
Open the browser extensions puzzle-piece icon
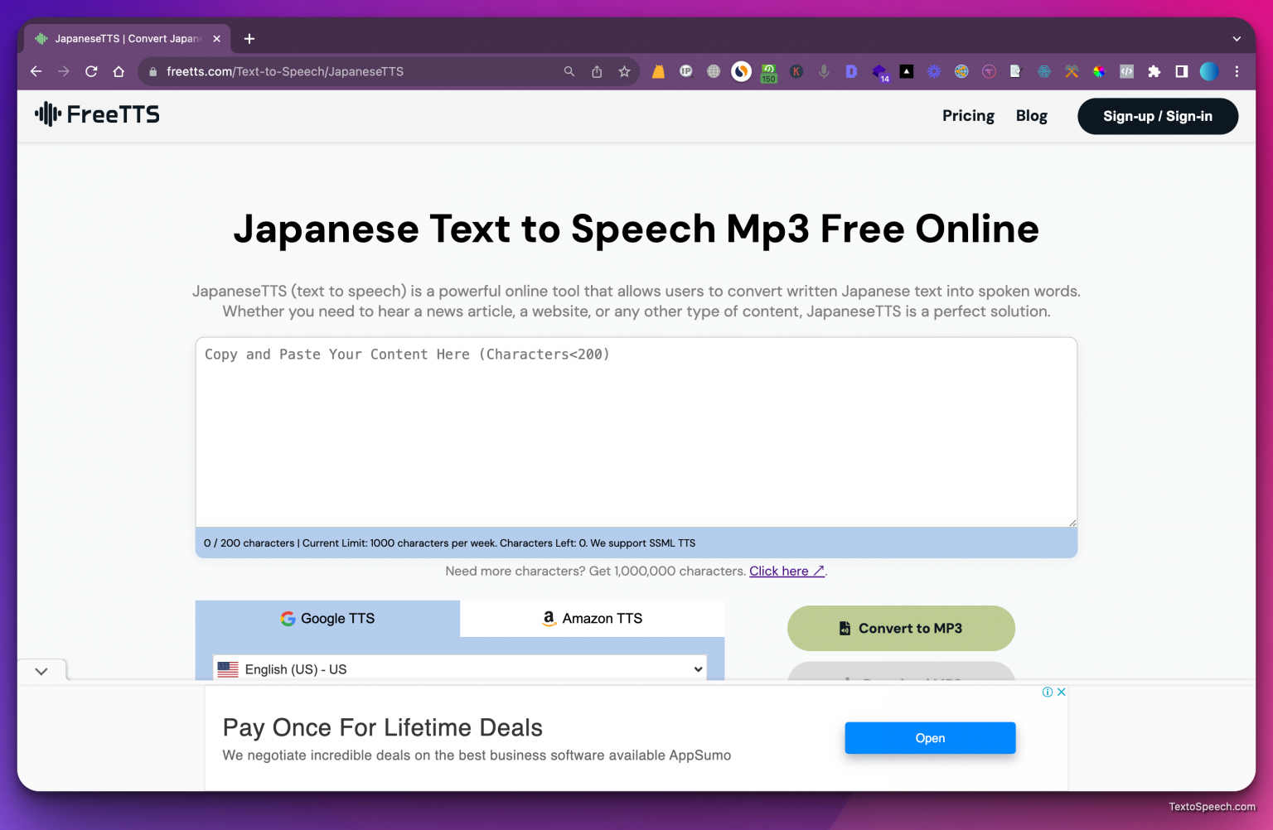coord(1154,72)
